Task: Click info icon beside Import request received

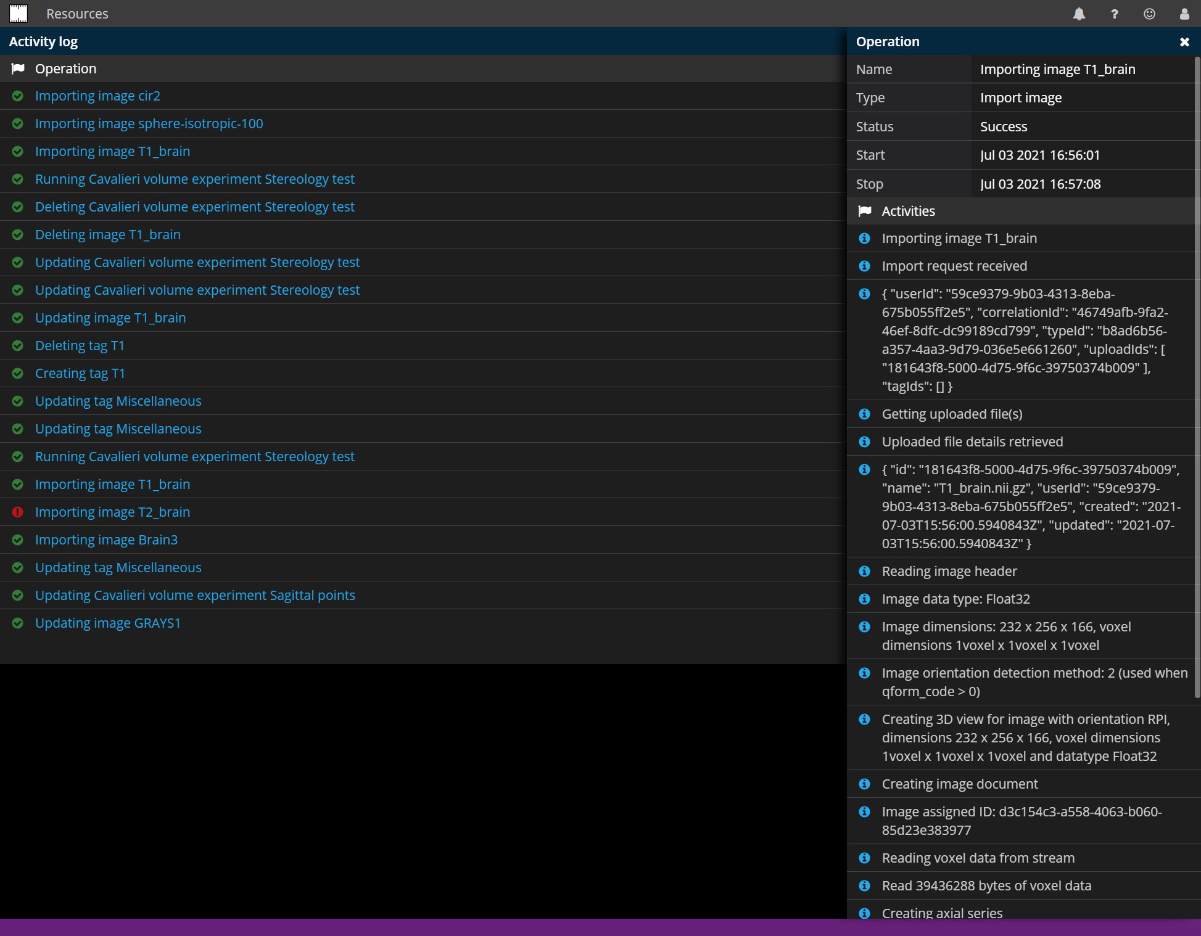Action: point(865,266)
